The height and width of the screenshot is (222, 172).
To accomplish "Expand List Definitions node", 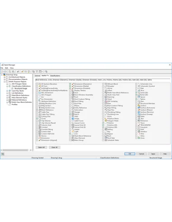I will coord(7,93).
